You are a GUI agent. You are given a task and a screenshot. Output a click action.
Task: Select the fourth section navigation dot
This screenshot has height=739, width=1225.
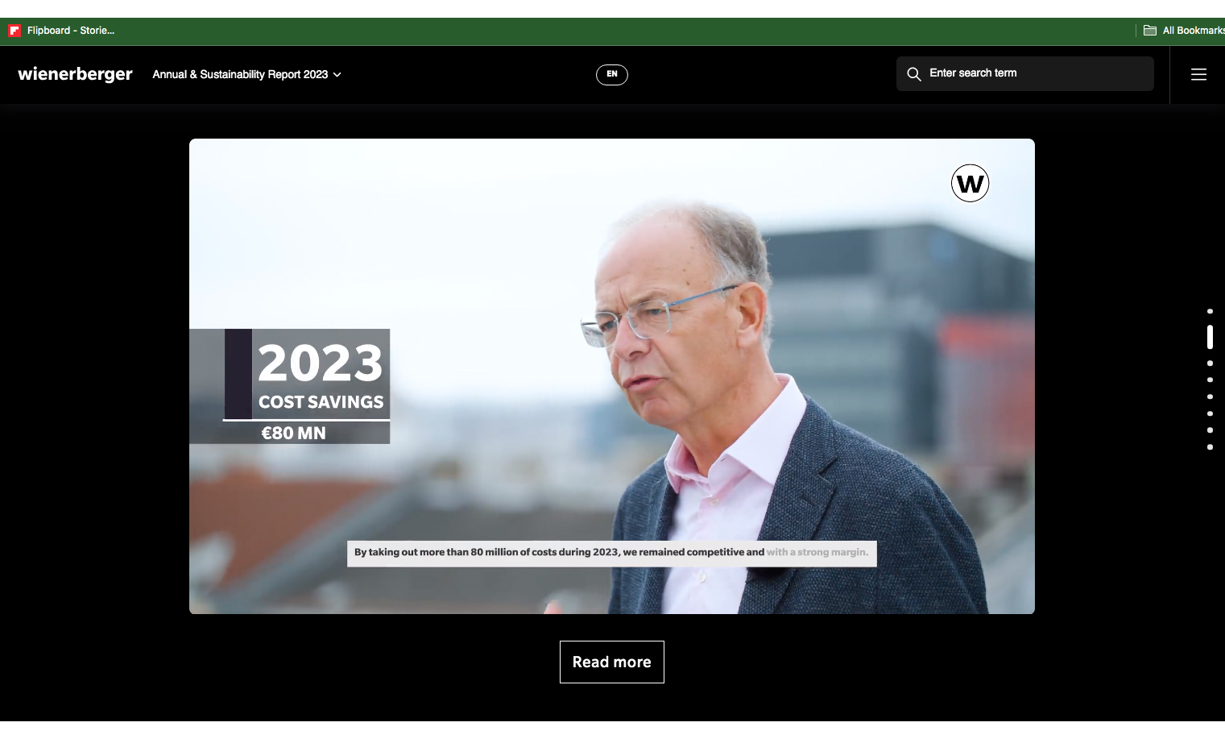click(x=1210, y=380)
